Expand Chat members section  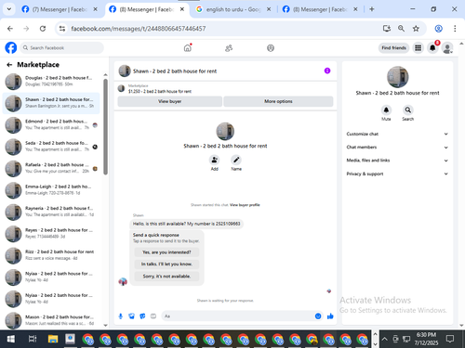tap(397, 148)
